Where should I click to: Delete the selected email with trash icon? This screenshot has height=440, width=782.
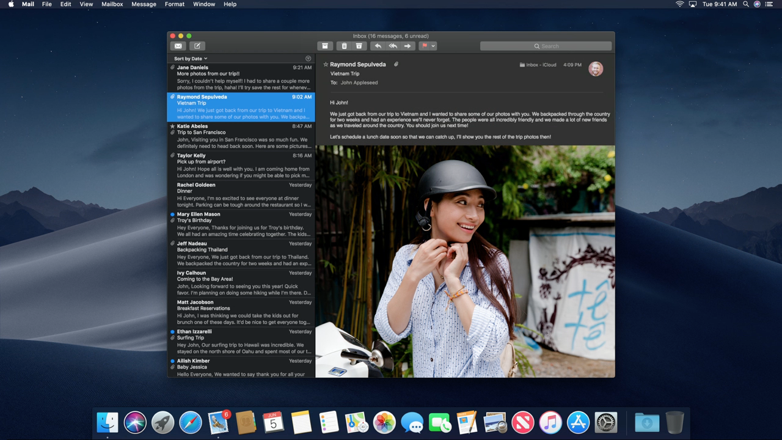coord(344,46)
